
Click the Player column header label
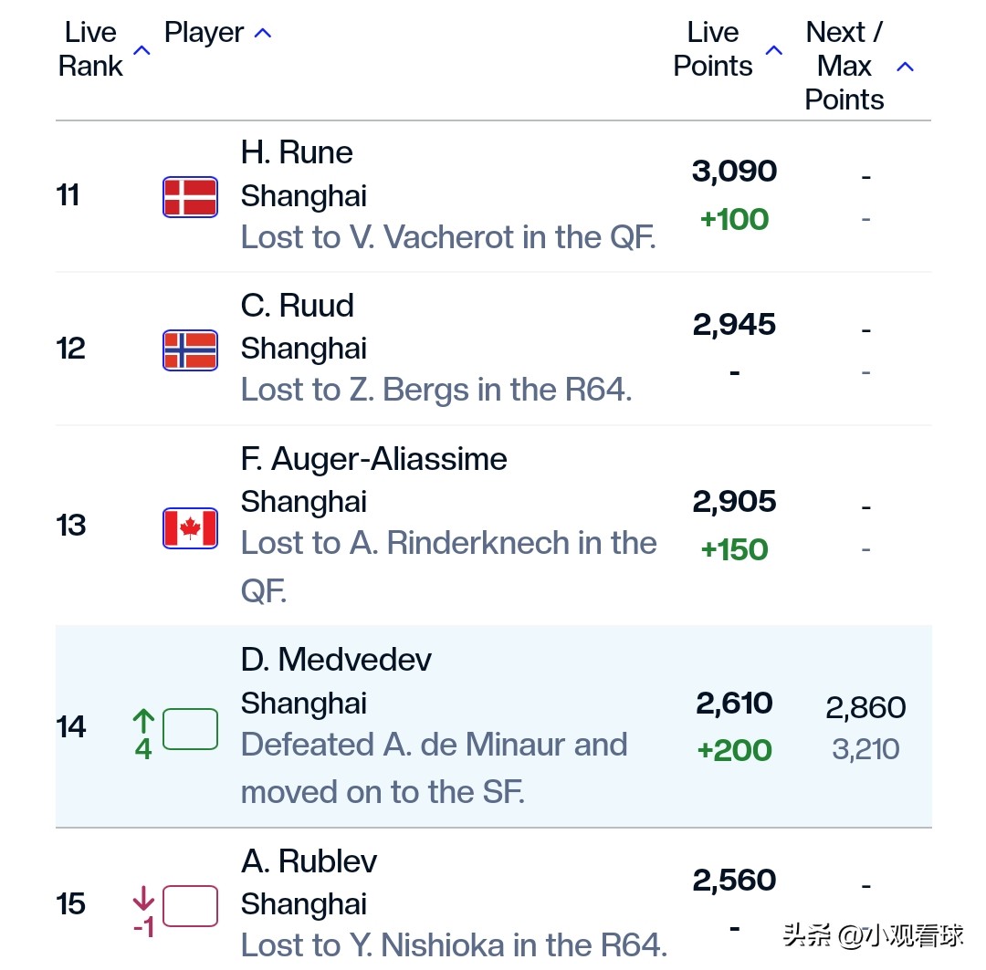pos(204,33)
